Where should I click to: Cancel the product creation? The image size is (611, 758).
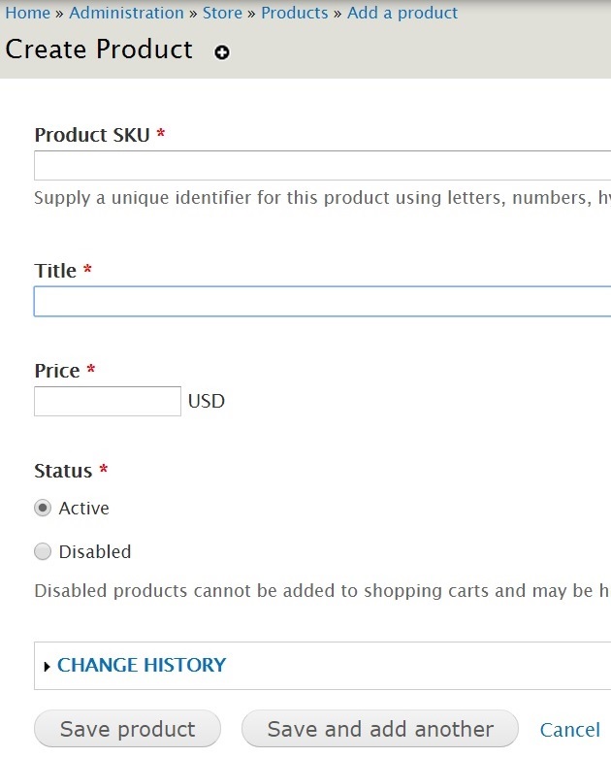pyautogui.click(x=570, y=730)
